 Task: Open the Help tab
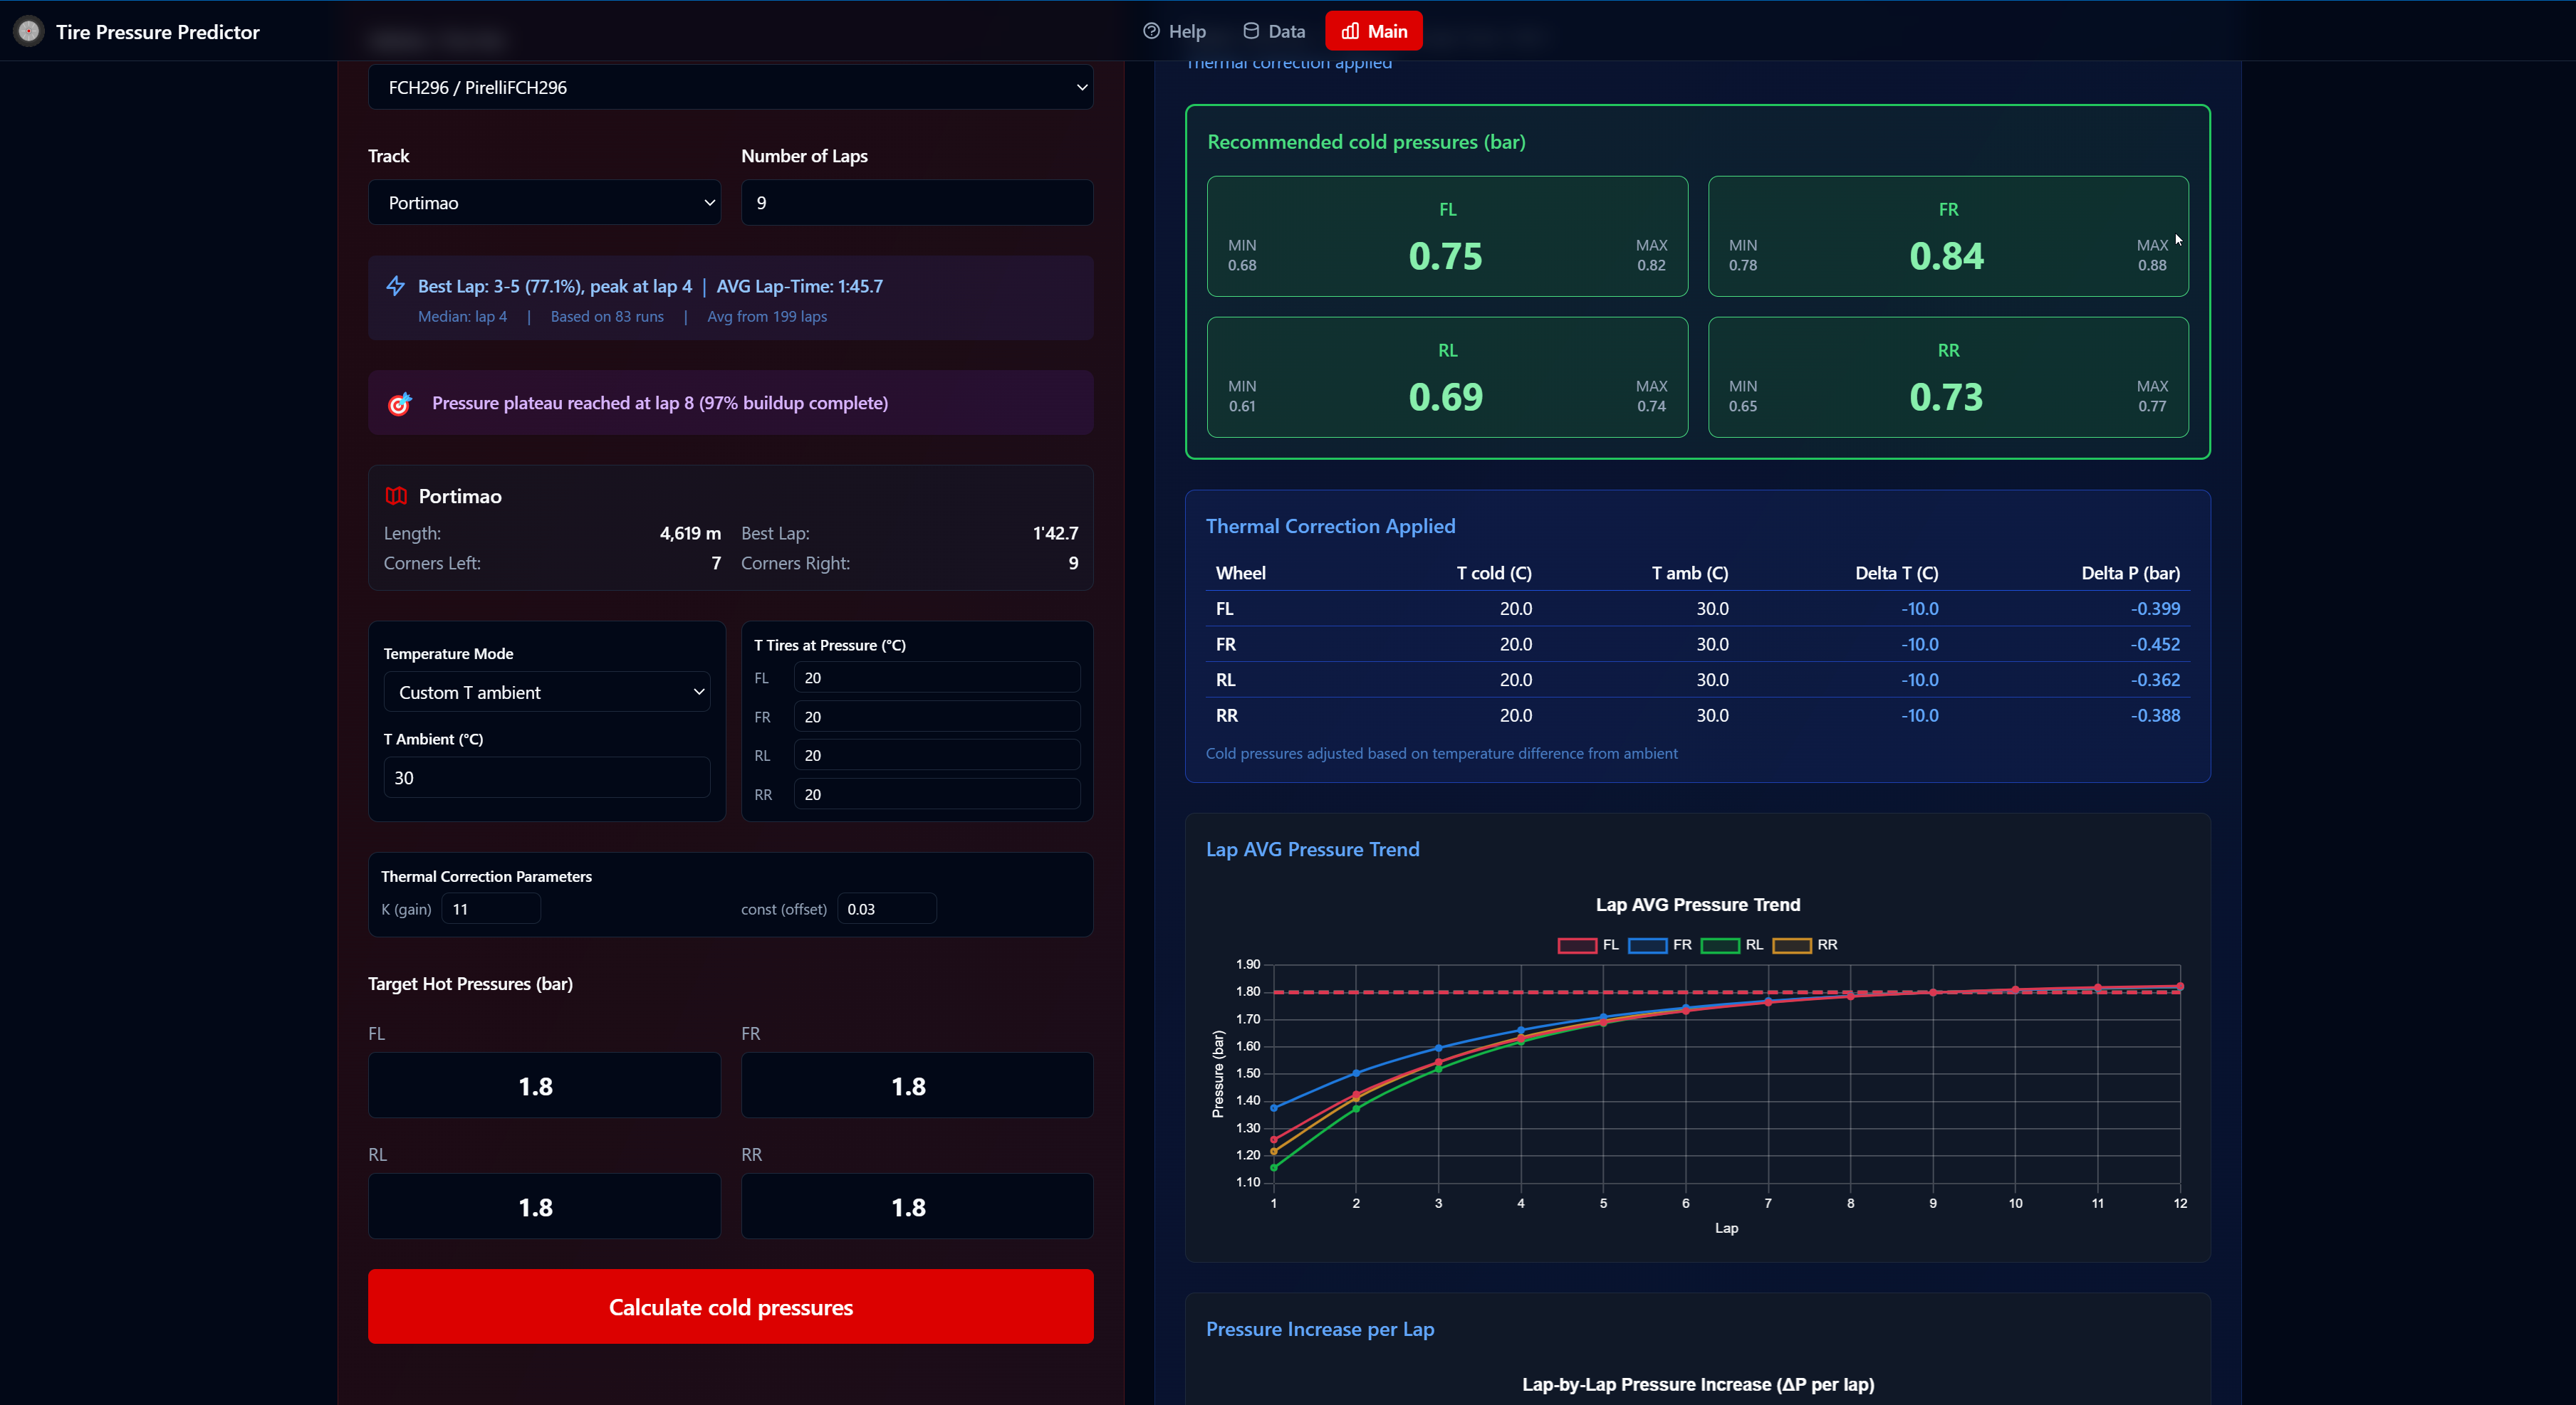click(x=1175, y=31)
